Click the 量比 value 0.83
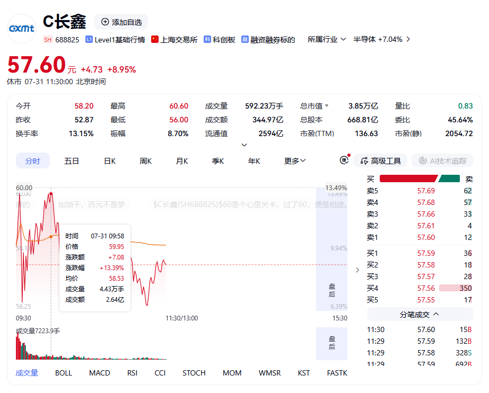Viewport: 489px width, 393px height. tap(465, 106)
